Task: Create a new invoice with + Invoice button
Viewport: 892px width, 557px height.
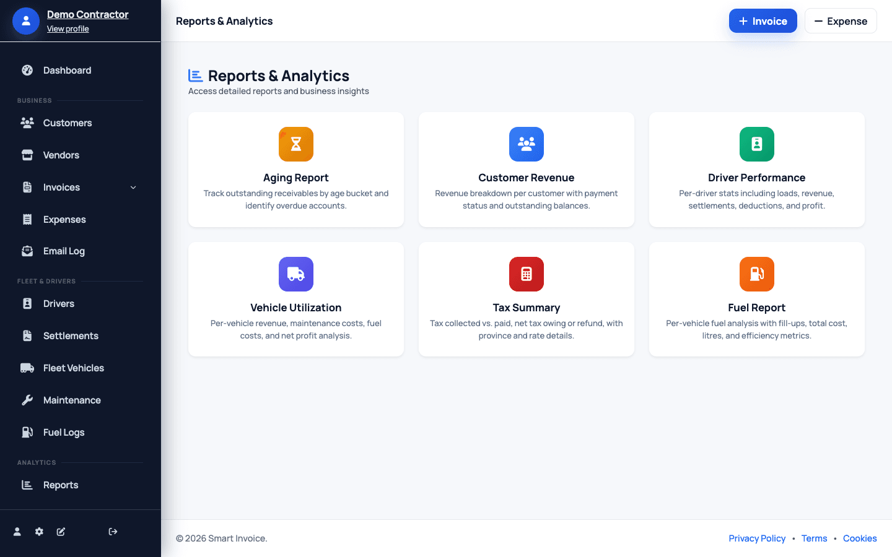Action: pyautogui.click(x=763, y=21)
